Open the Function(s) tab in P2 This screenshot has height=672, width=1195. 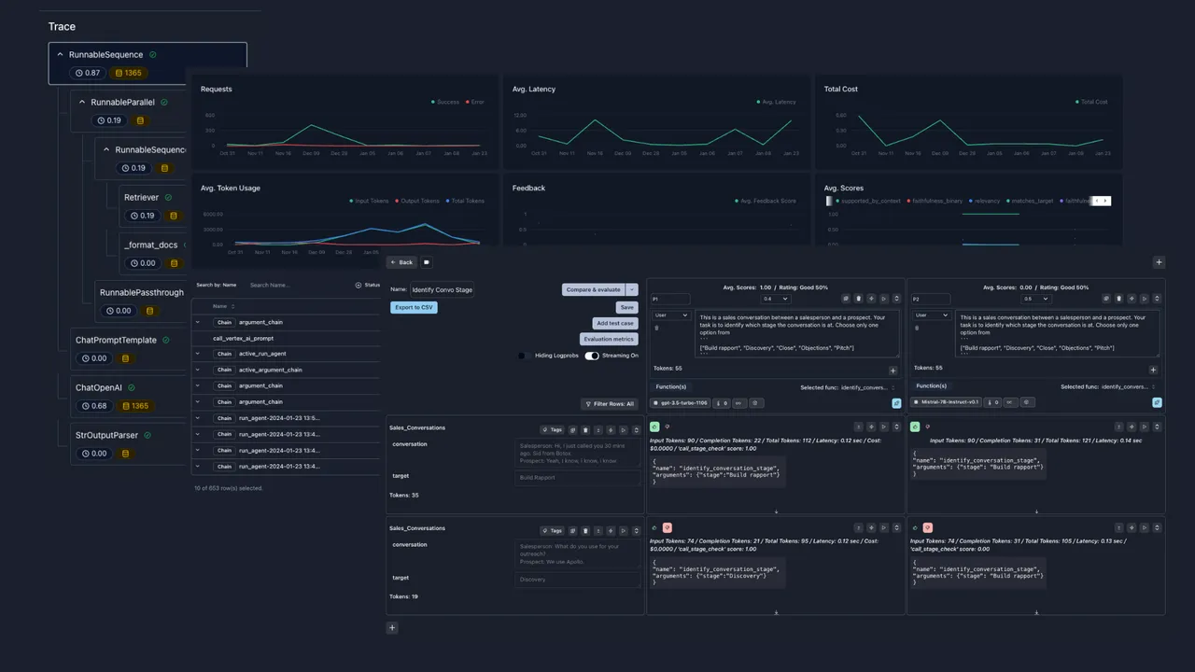pos(931,386)
